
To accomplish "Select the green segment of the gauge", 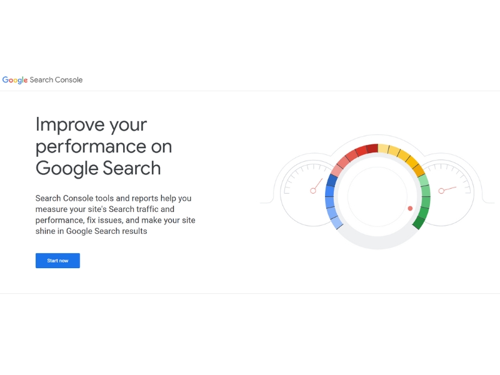I will click(x=426, y=200).
